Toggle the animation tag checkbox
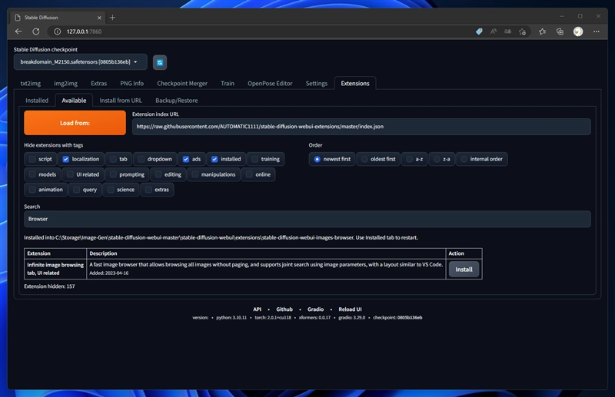 click(x=32, y=190)
